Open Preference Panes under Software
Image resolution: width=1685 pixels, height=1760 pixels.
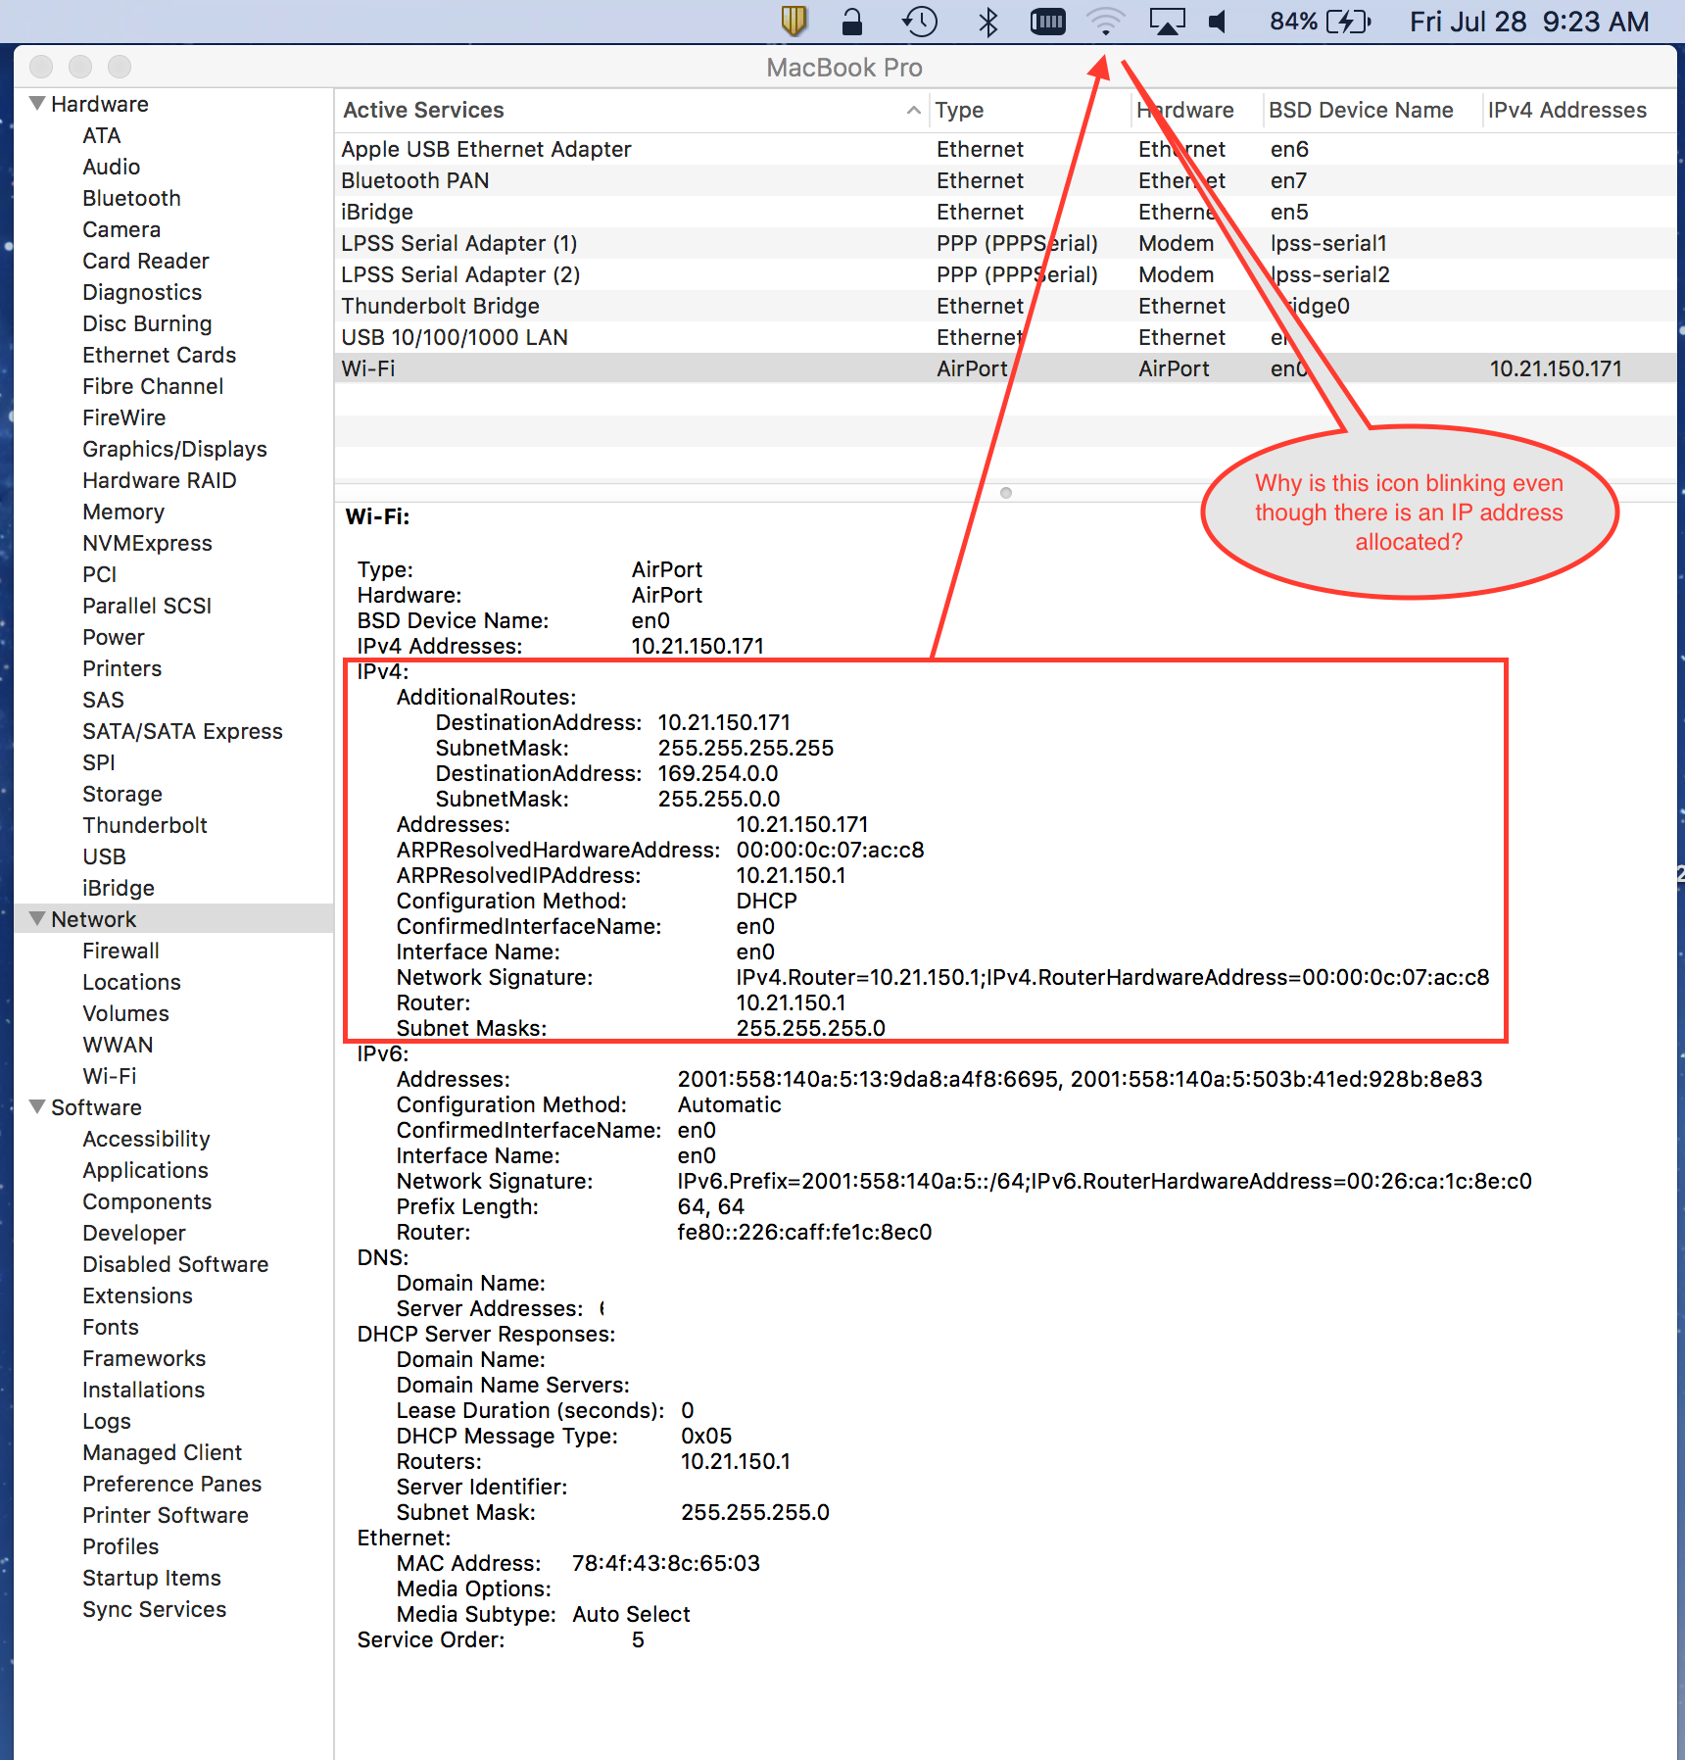click(x=172, y=1484)
